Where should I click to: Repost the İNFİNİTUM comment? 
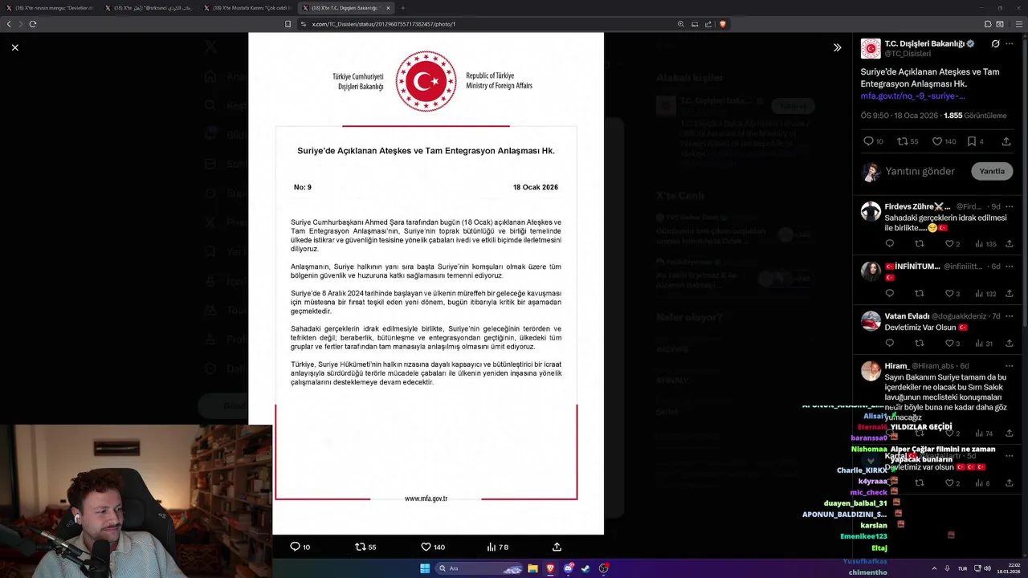[920, 293]
